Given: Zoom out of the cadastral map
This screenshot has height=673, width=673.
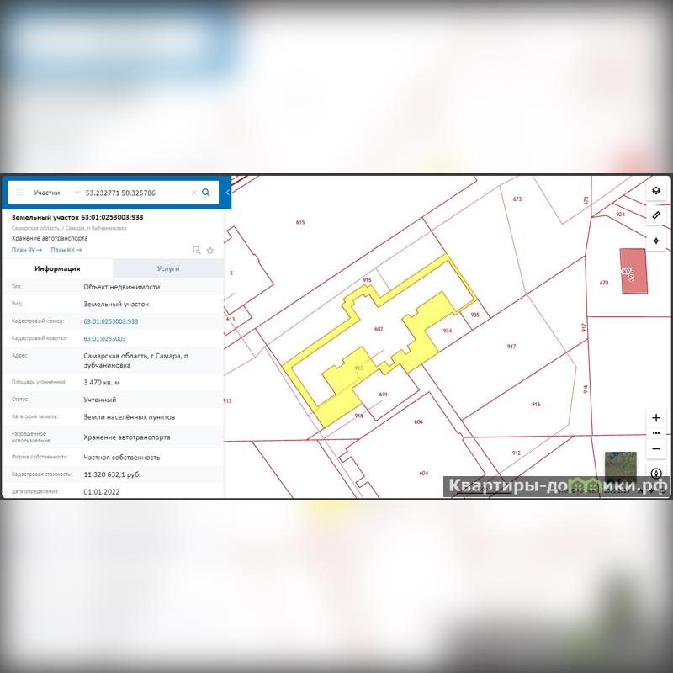Looking at the screenshot, I should (x=656, y=448).
